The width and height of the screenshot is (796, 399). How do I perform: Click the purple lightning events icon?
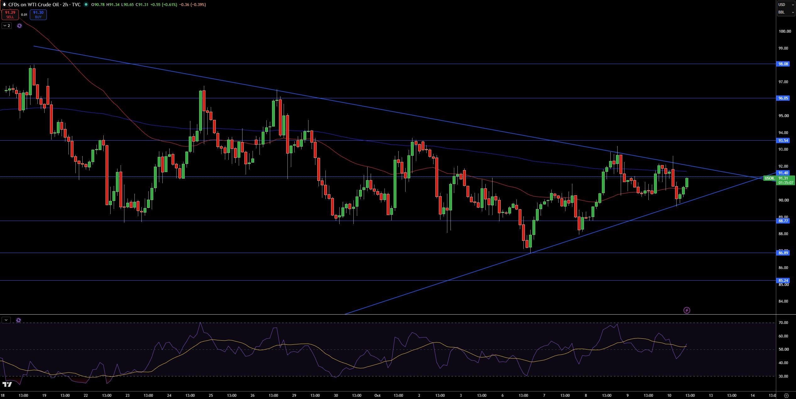pyautogui.click(x=687, y=310)
